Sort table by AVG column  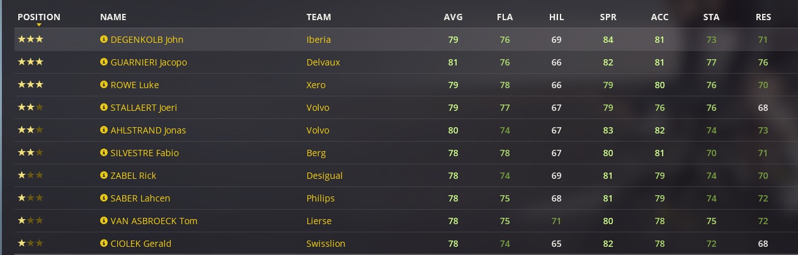pos(453,17)
